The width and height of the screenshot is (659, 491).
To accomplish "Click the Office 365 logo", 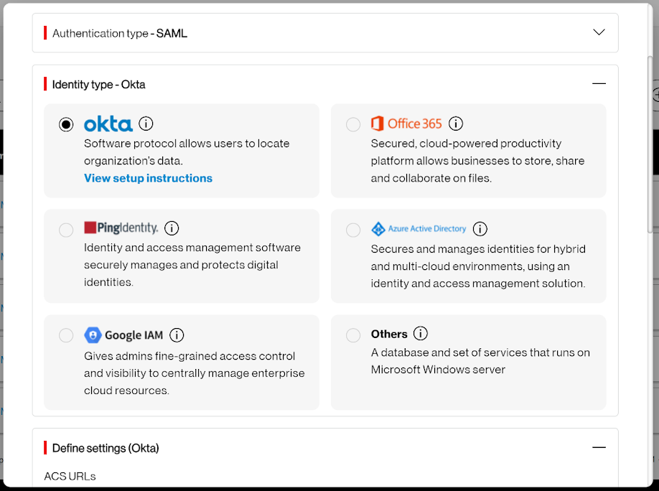I will (x=406, y=123).
